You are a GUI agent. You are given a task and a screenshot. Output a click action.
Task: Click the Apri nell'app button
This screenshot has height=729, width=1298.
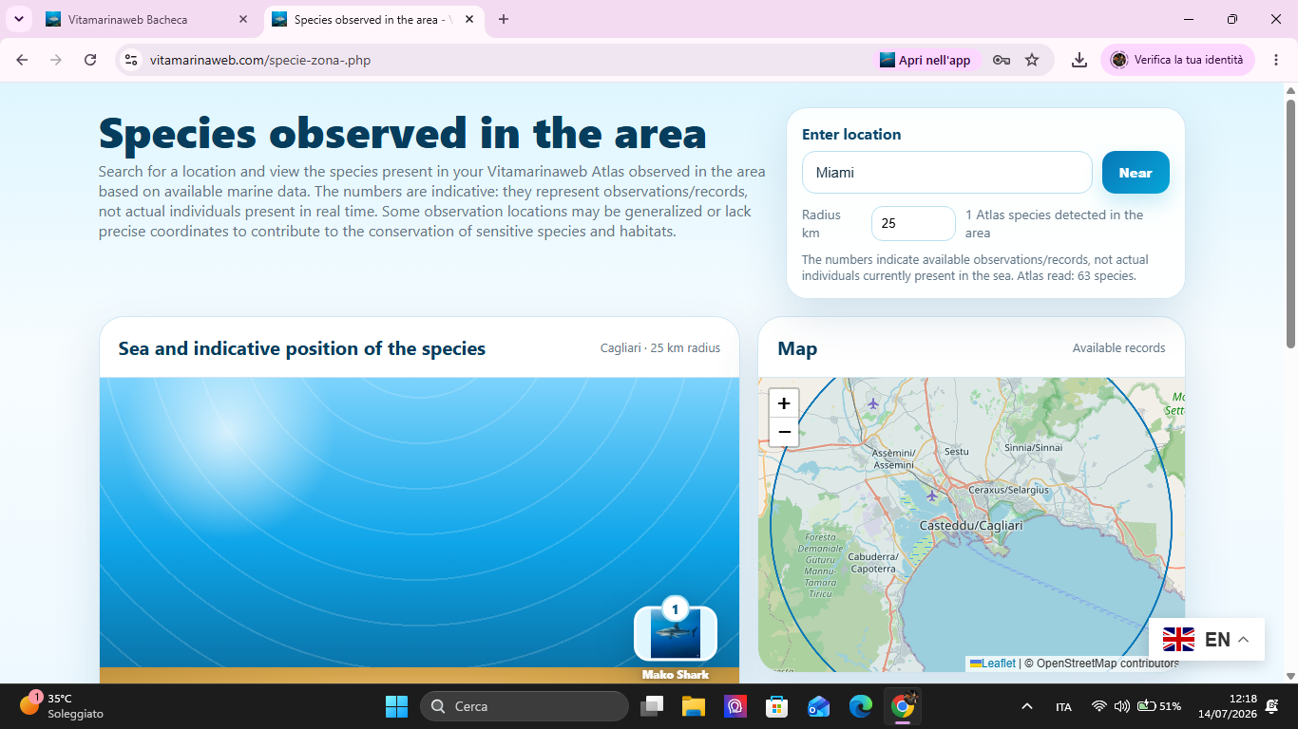pyautogui.click(x=926, y=60)
